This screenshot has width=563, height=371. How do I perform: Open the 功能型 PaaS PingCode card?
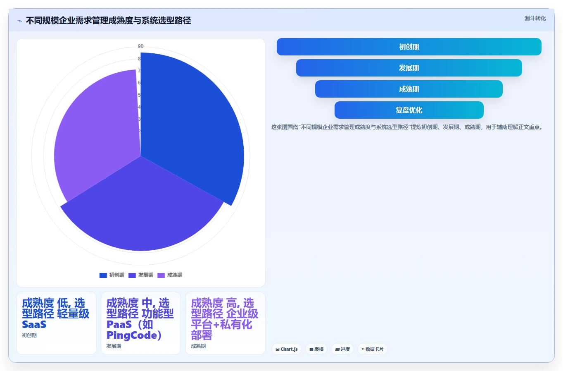(x=141, y=323)
